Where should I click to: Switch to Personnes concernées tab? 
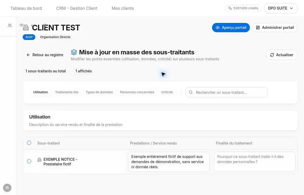click(x=137, y=92)
